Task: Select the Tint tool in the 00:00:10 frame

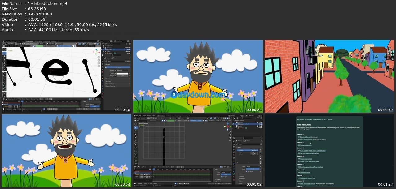Action: tap(4, 63)
